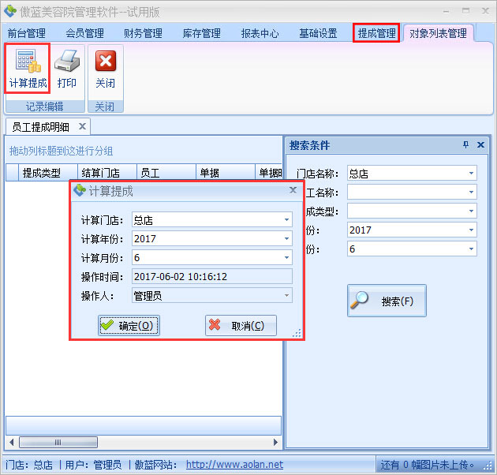Expand the 门店名称 dropdown in search panel
The image size is (497, 475).
click(471, 173)
